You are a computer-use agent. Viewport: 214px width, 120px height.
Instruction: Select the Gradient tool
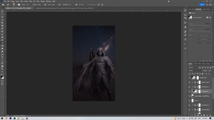pyautogui.click(x=2, y=46)
